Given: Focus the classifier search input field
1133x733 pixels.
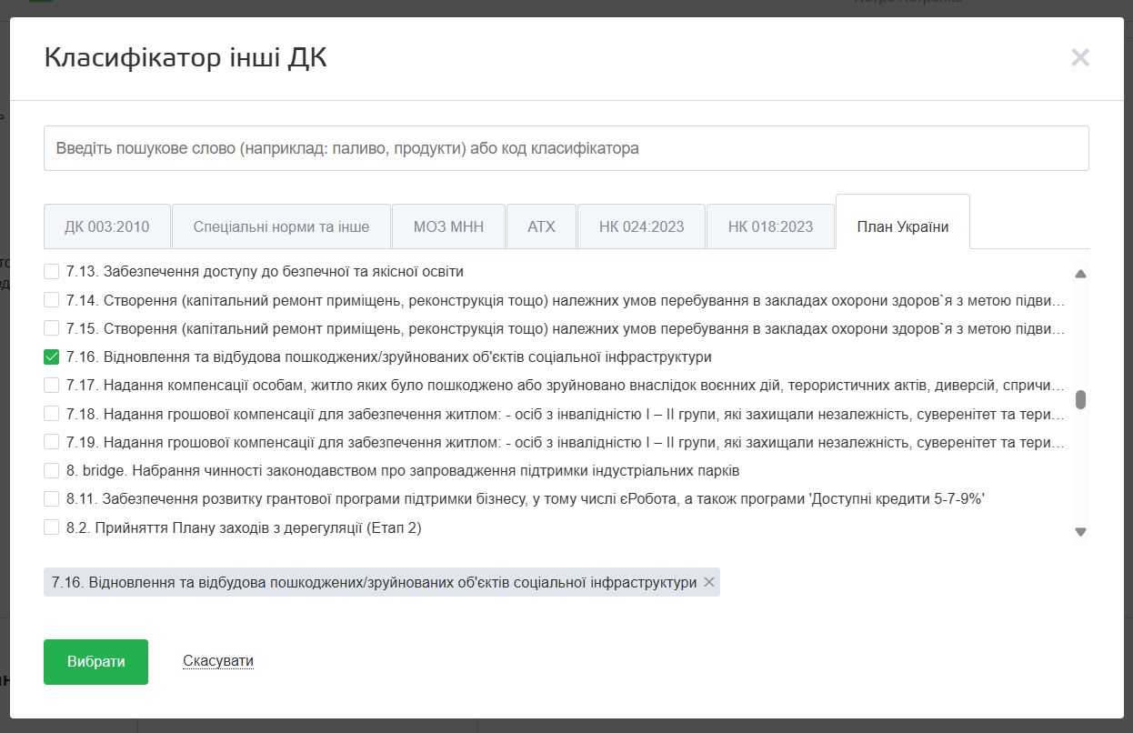Looking at the screenshot, I should tap(566, 148).
